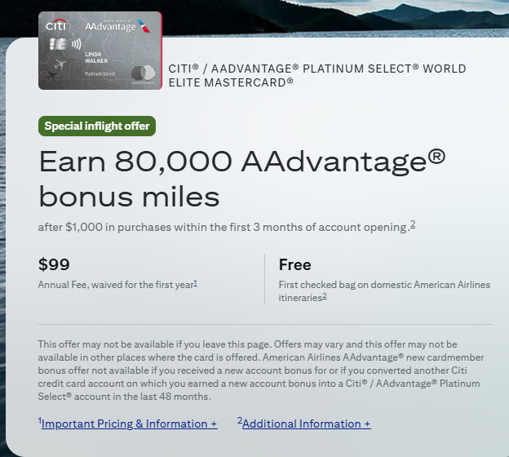Click the Citi / AAdvantage Platinum Select card title

click(x=316, y=75)
